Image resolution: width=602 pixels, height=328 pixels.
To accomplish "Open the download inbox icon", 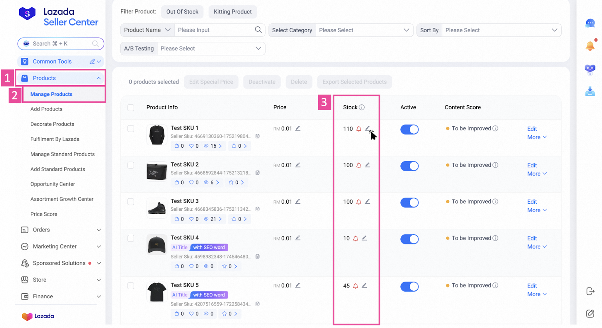I will (590, 91).
